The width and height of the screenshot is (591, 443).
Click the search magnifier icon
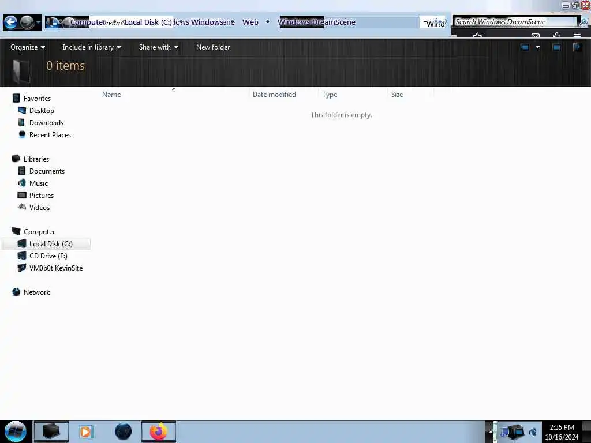pos(583,22)
